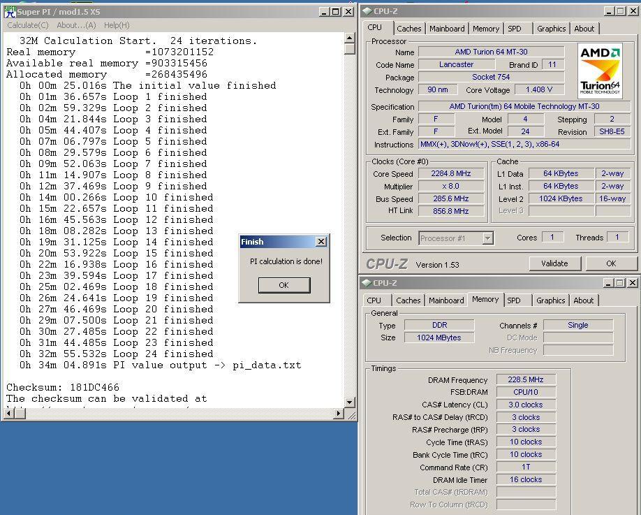Switch to Memory tab in upper CPU-Z
The width and height of the screenshot is (641, 515).
pos(486,29)
